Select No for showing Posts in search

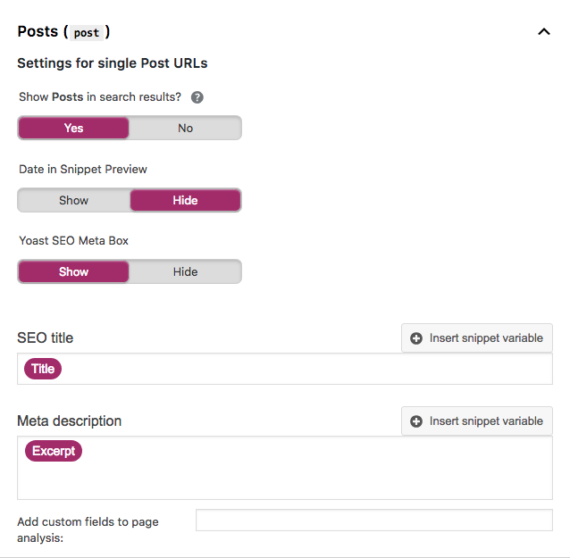pyautogui.click(x=186, y=128)
